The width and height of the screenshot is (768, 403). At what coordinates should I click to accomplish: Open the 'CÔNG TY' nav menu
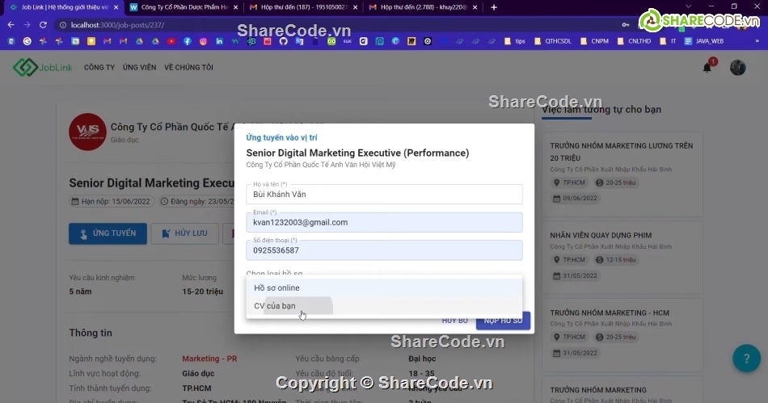click(x=99, y=67)
